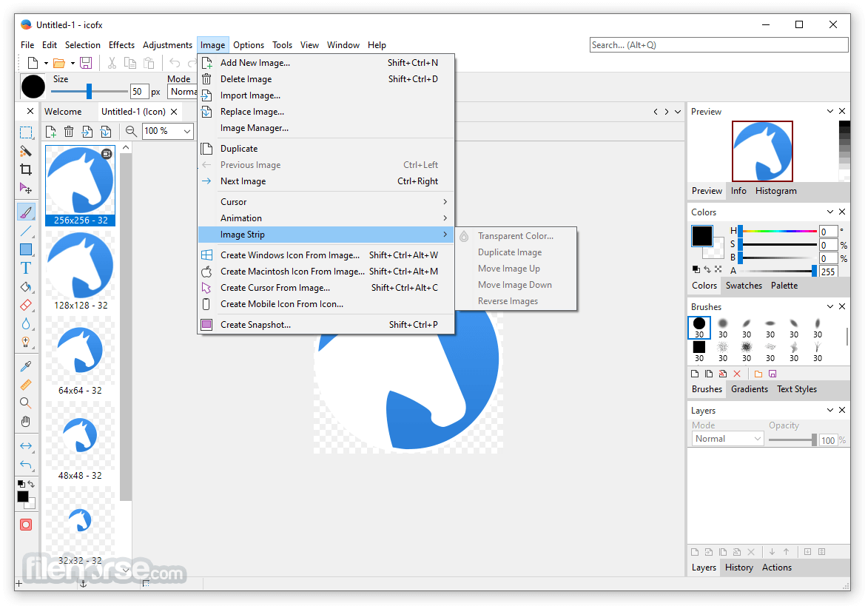
Task: Click the Open folder toolbar icon
Action: pos(59,63)
